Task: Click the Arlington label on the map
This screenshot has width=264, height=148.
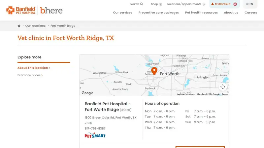Action: click(203, 77)
